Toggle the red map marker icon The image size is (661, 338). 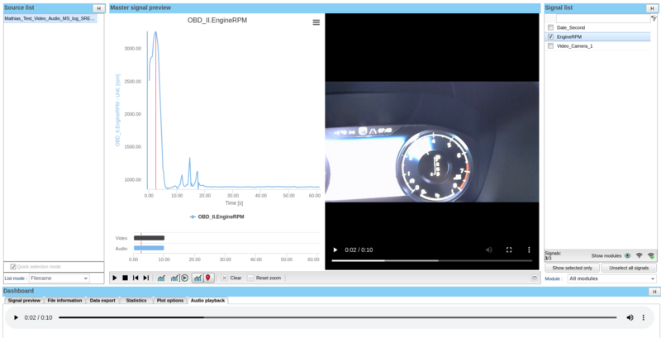[x=209, y=278]
